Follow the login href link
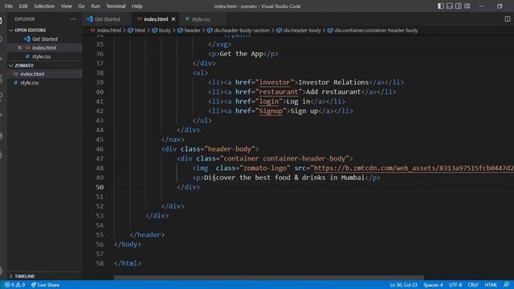This screenshot has width=514, height=289. (269, 102)
